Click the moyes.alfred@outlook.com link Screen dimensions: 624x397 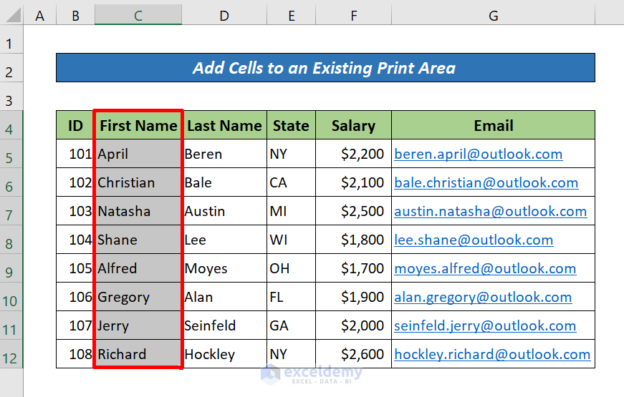point(485,268)
